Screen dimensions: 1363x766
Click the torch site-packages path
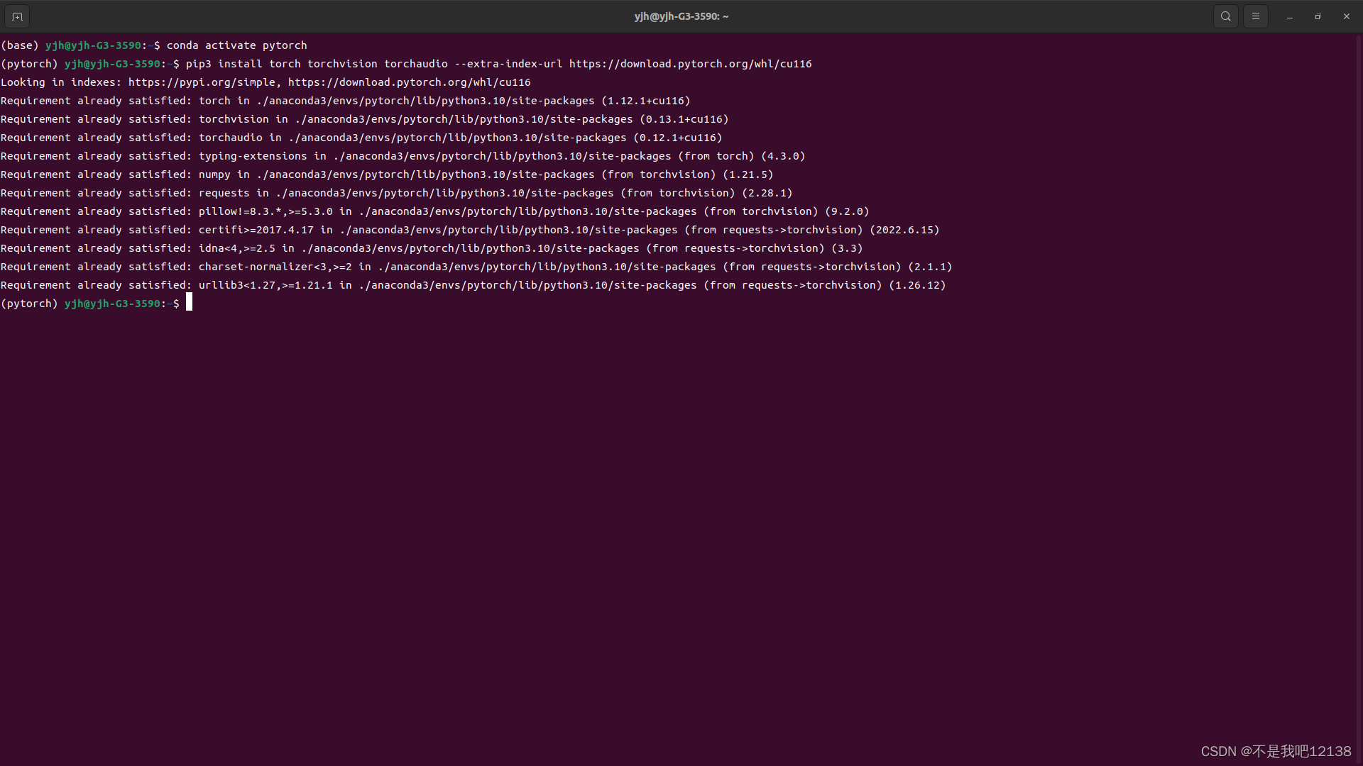click(425, 101)
